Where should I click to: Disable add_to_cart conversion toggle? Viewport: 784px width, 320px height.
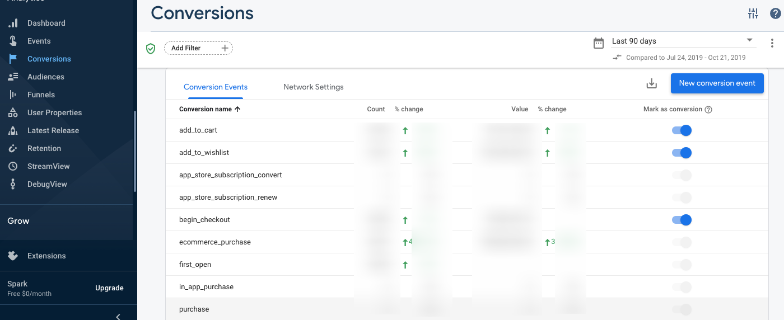(682, 130)
